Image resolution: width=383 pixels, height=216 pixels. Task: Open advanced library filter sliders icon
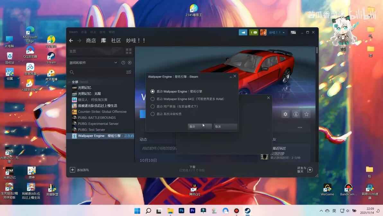(x=129, y=72)
